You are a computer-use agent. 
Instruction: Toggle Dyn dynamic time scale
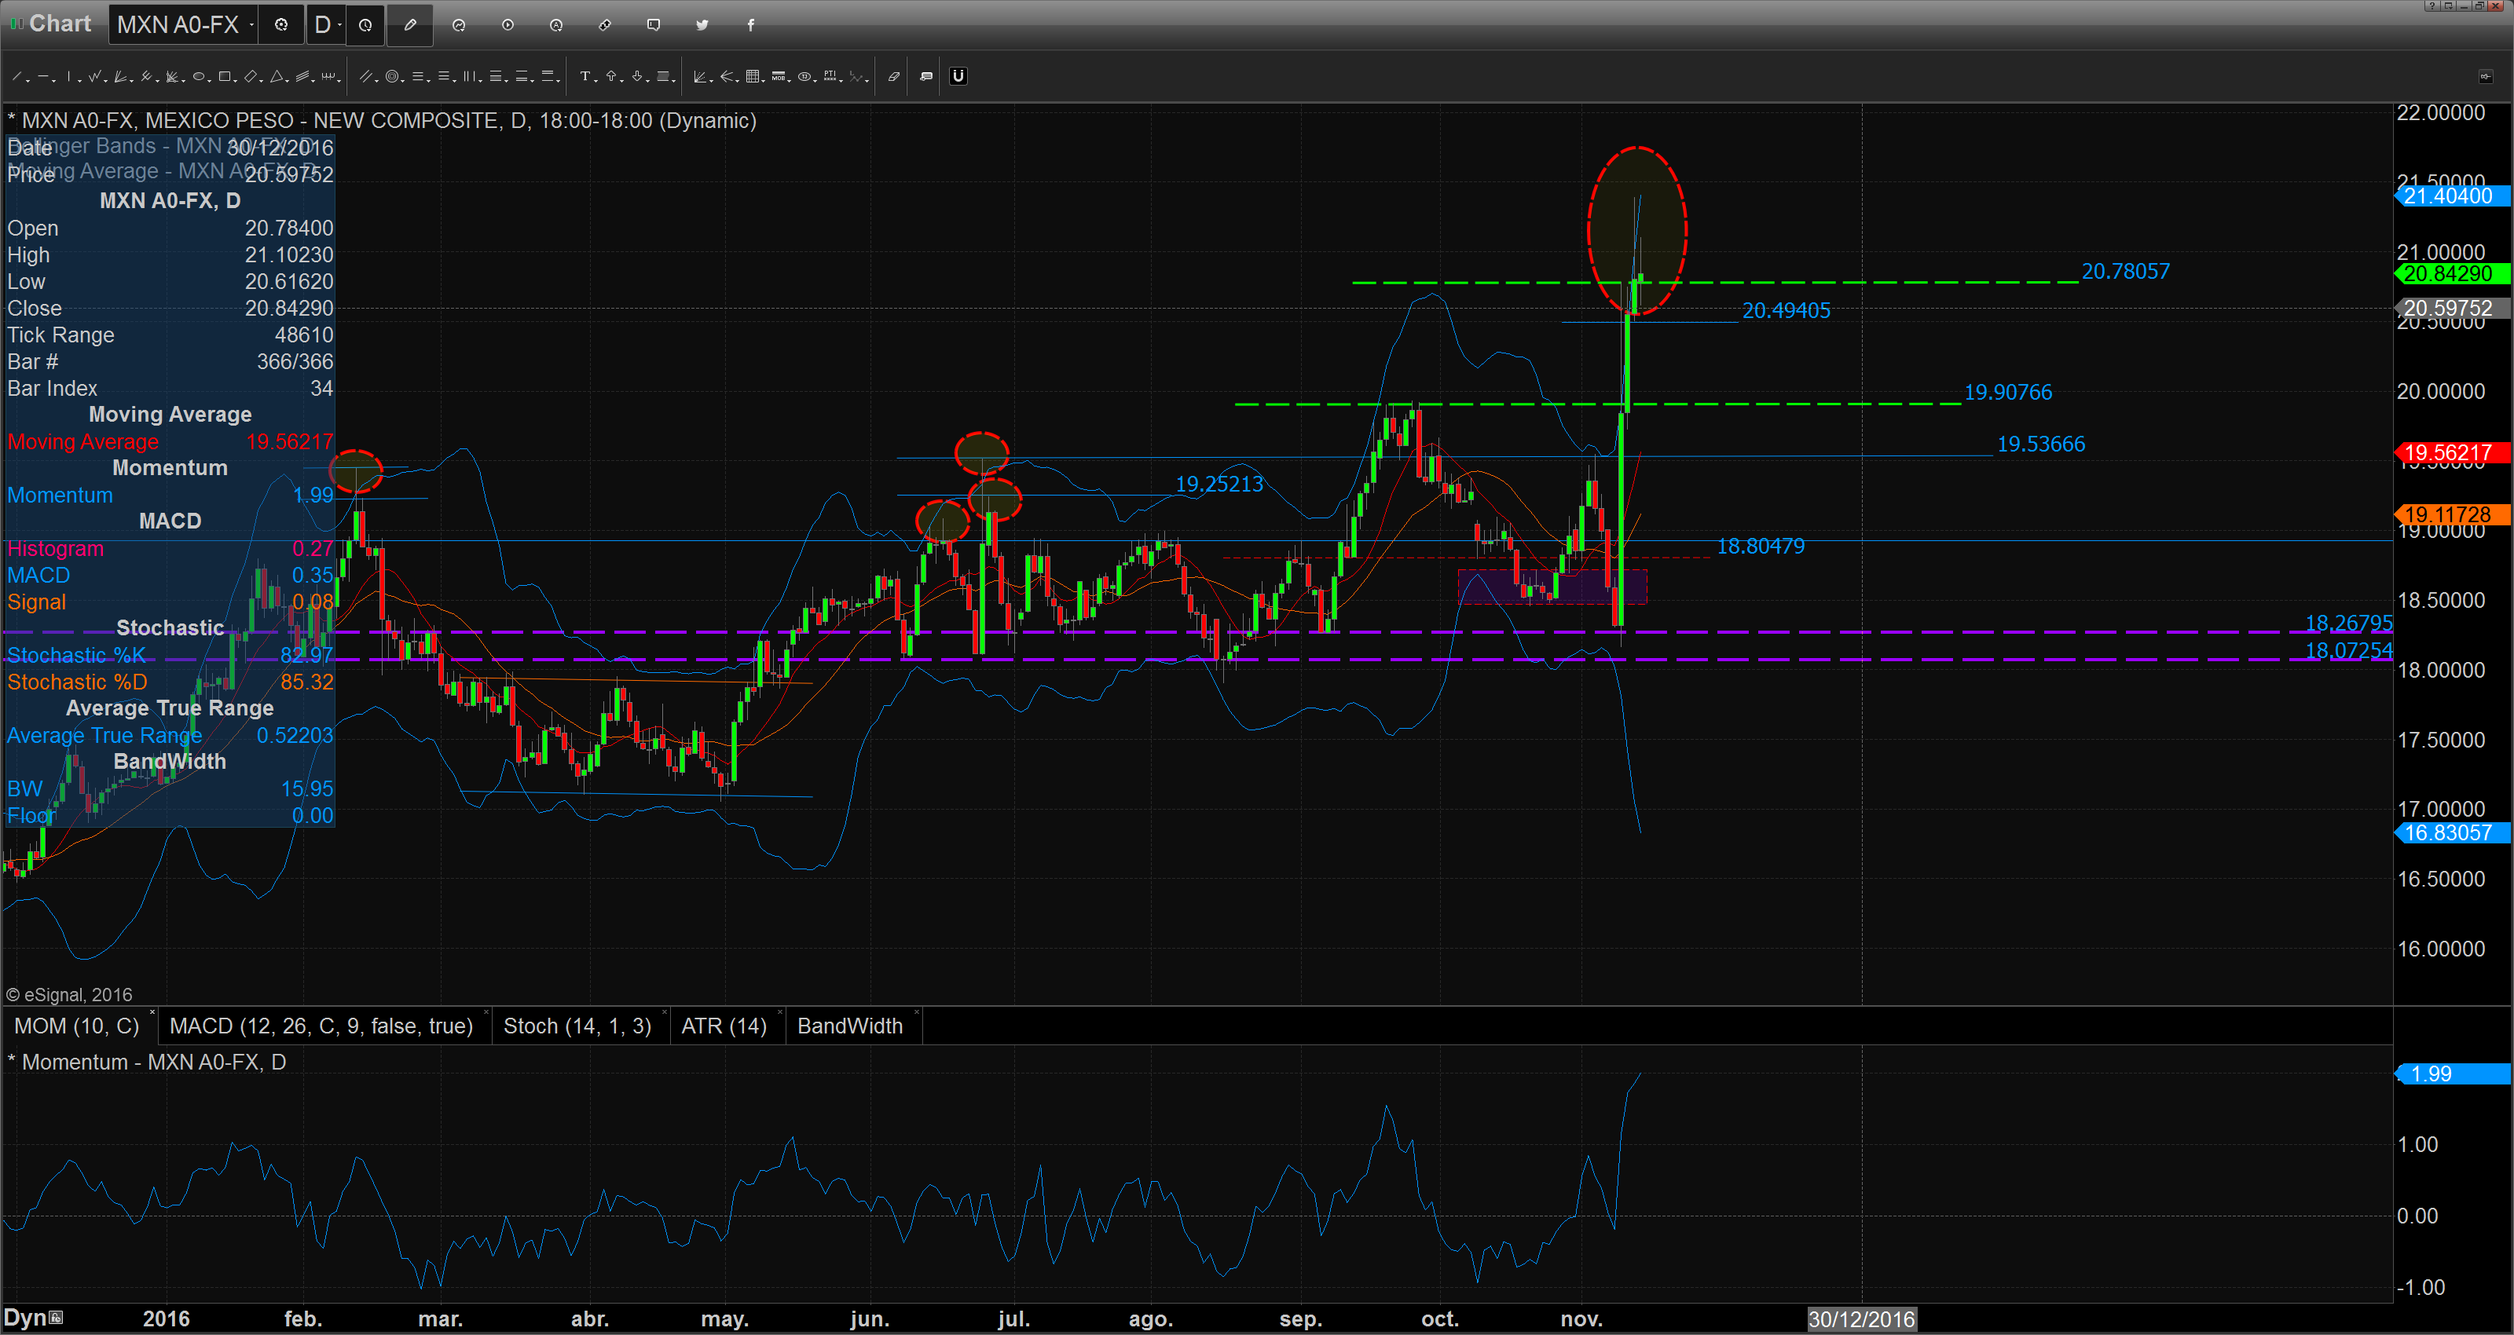[x=34, y=1318]
